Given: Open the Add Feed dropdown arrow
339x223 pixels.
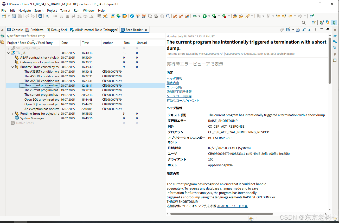Looking at the screenshot, I should 293,30.
